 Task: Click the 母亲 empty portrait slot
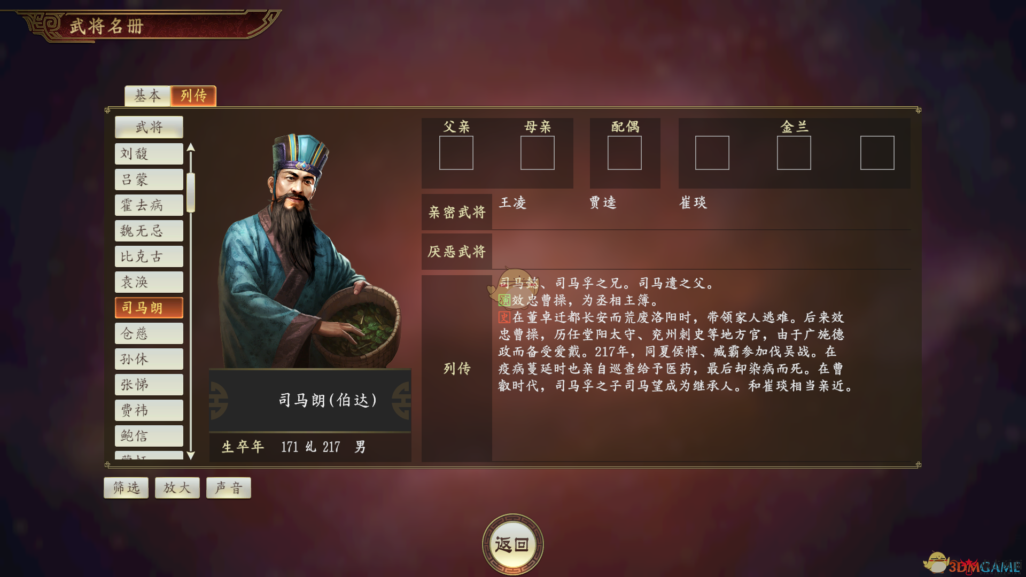pyautogui.click(x=538, y=153)
